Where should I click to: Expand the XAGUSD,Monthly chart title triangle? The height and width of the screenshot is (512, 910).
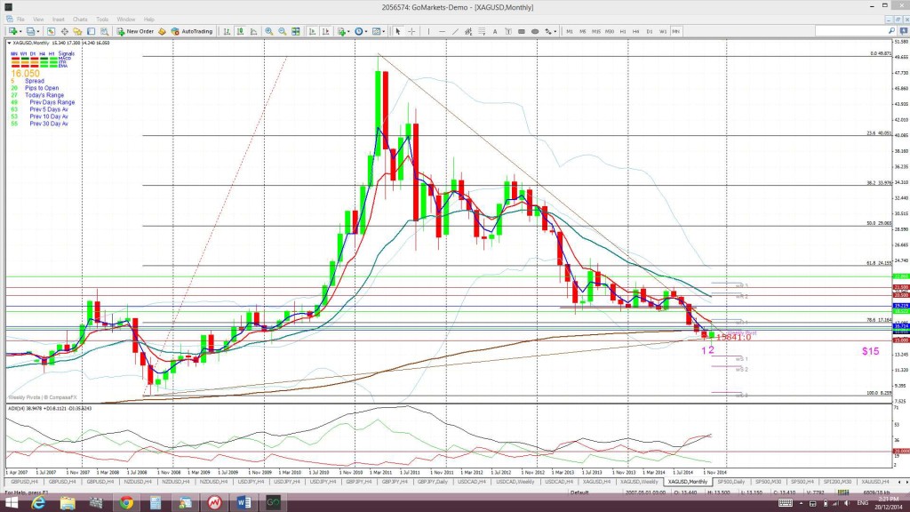coord(9,43)
